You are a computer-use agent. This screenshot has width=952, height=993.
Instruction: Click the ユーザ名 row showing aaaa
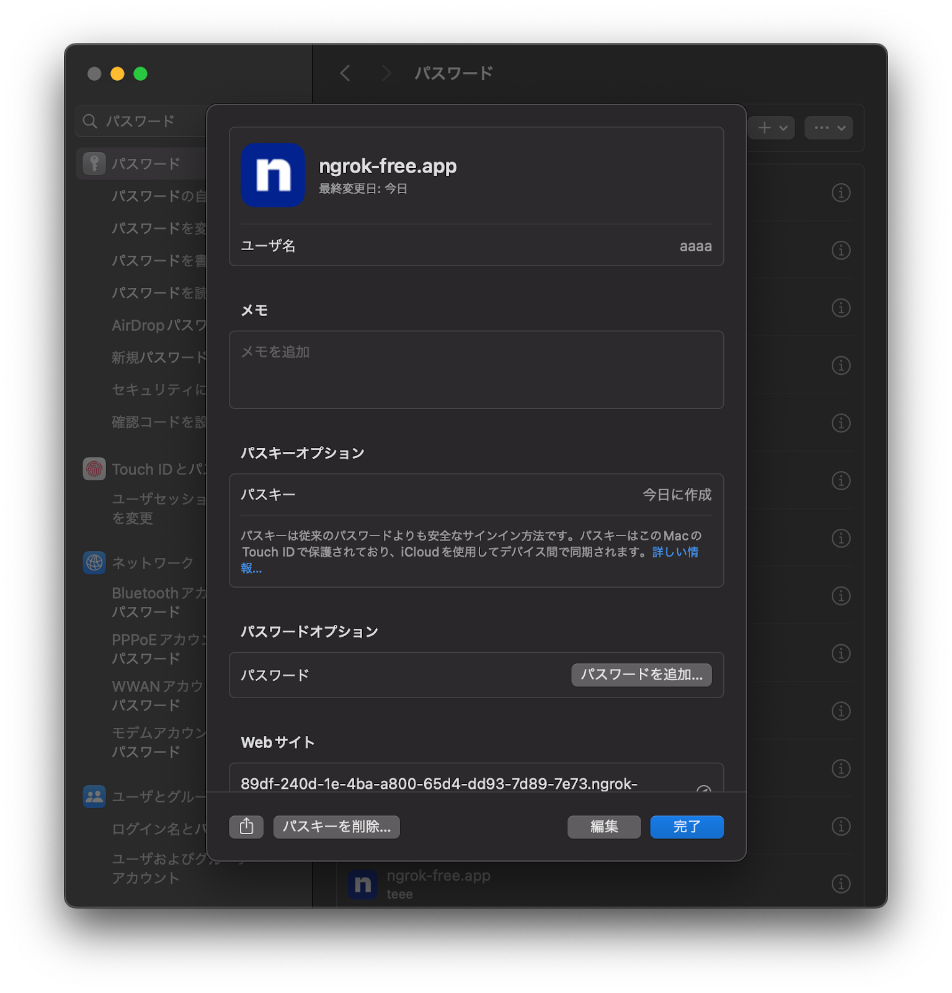coord(476,246)
